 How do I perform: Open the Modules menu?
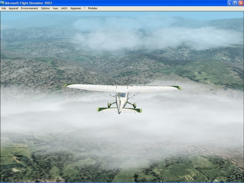coord(93,8)
